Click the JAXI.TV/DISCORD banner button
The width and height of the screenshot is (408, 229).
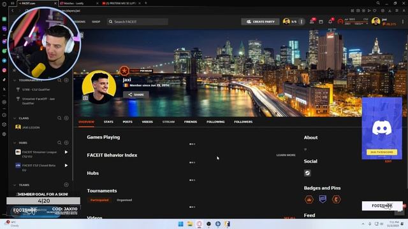coord(382,152)
